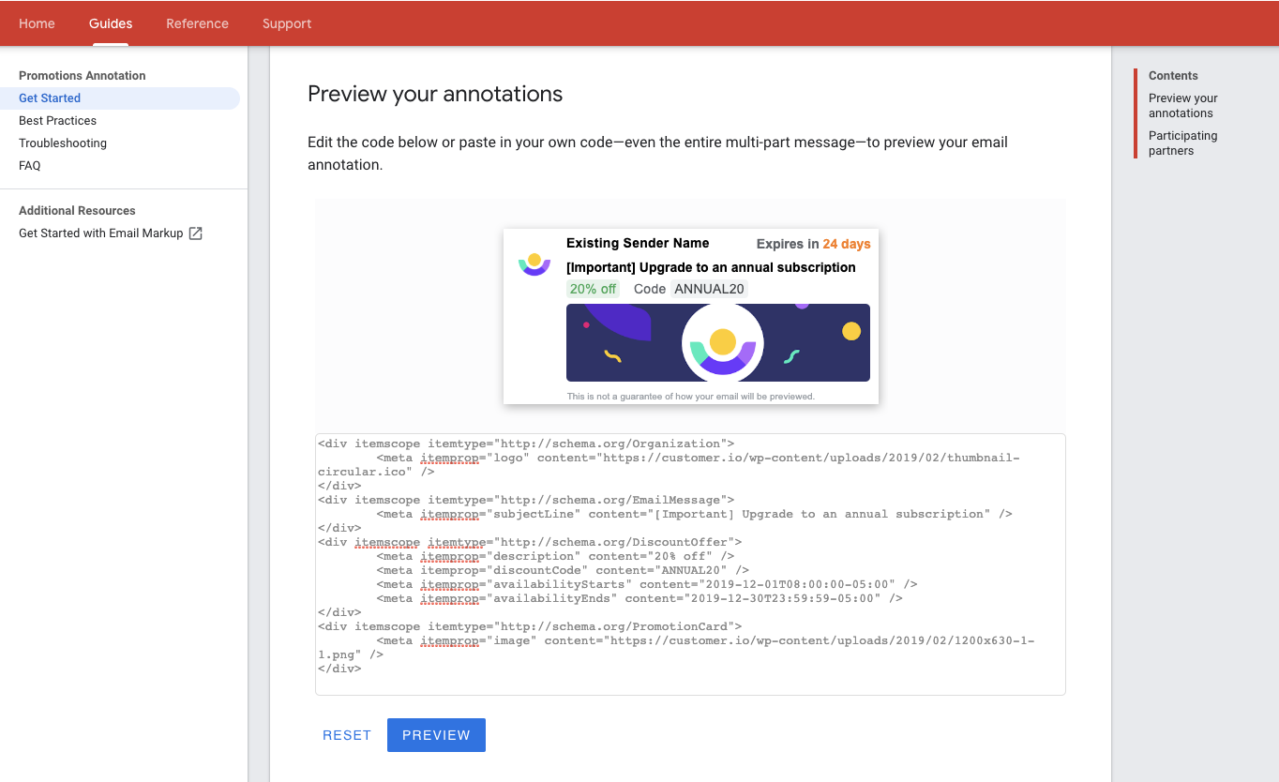Open the Best Practices guide

point(57,120)
